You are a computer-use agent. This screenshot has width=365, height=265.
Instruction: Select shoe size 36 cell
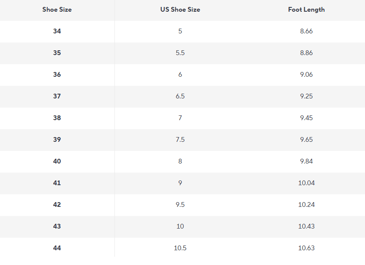[x=57, y=75]
